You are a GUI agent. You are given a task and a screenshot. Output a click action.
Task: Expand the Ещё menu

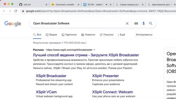[x=122, y=35]
